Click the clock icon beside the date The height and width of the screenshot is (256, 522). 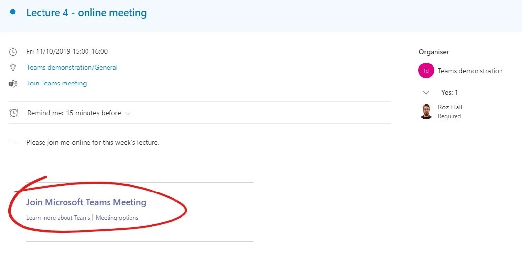point(13,52)
